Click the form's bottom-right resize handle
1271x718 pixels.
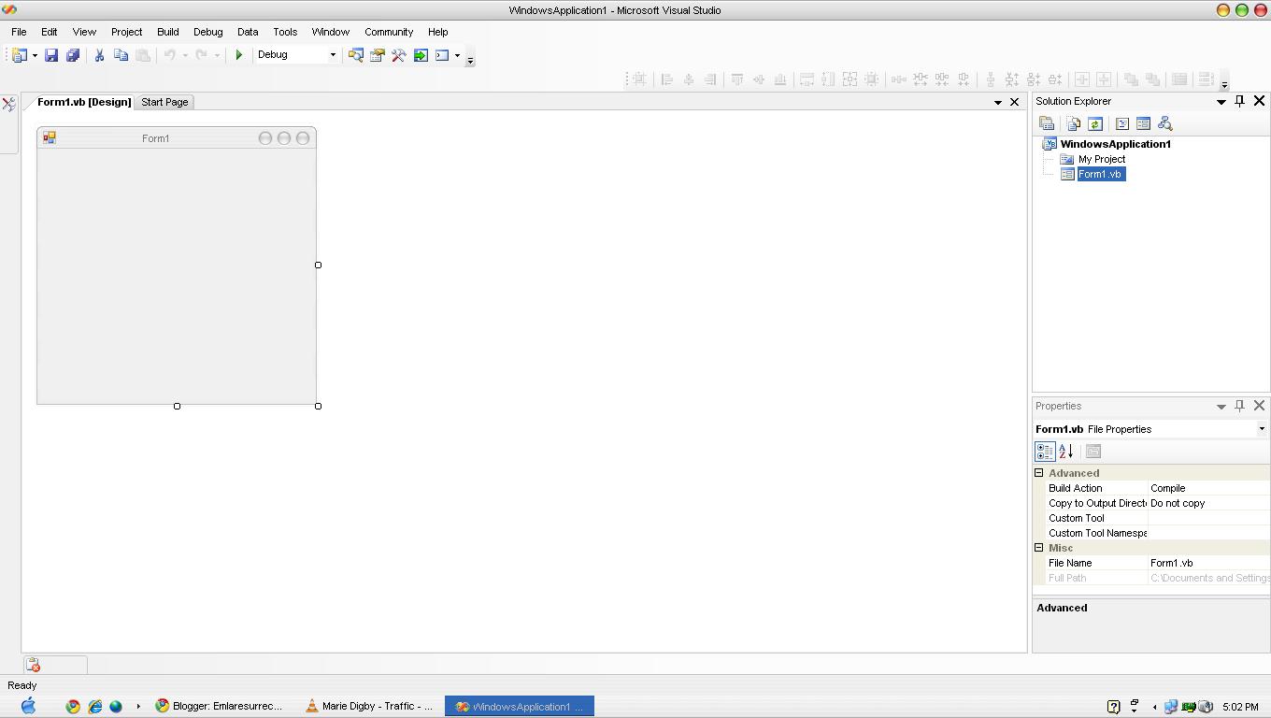[319, 406]
